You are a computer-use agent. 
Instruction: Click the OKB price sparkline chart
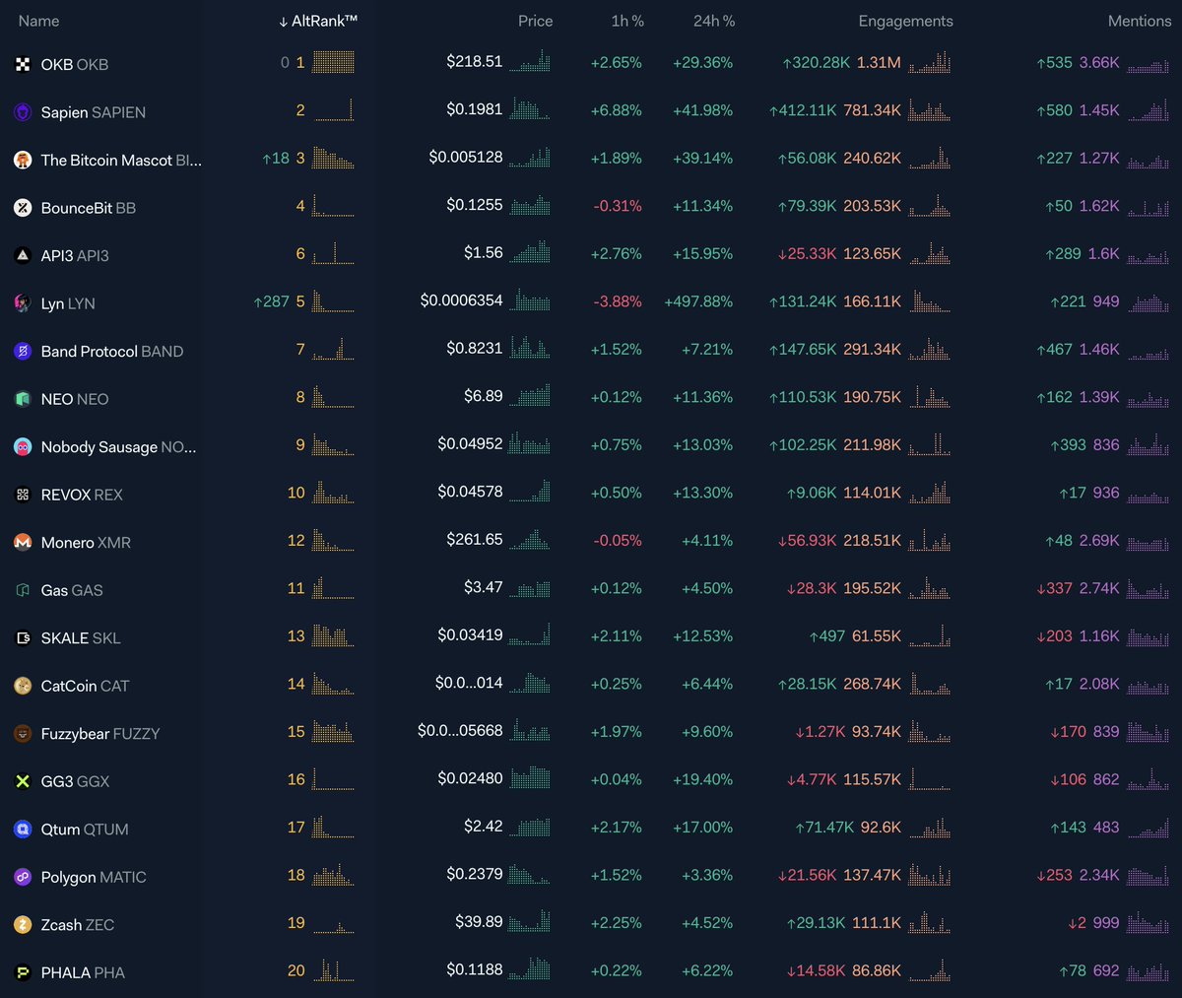530,62
